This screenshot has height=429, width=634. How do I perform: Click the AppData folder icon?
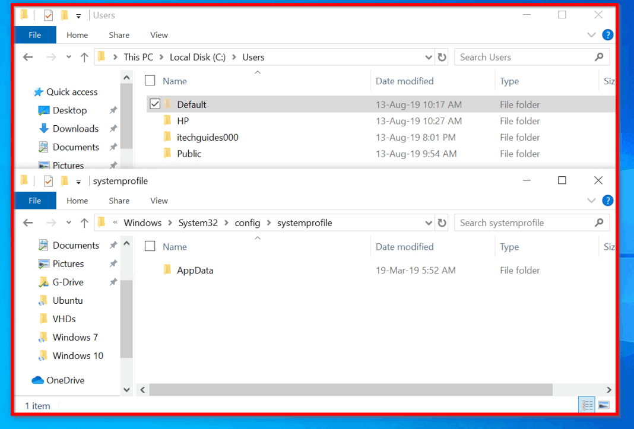[167, 270]
